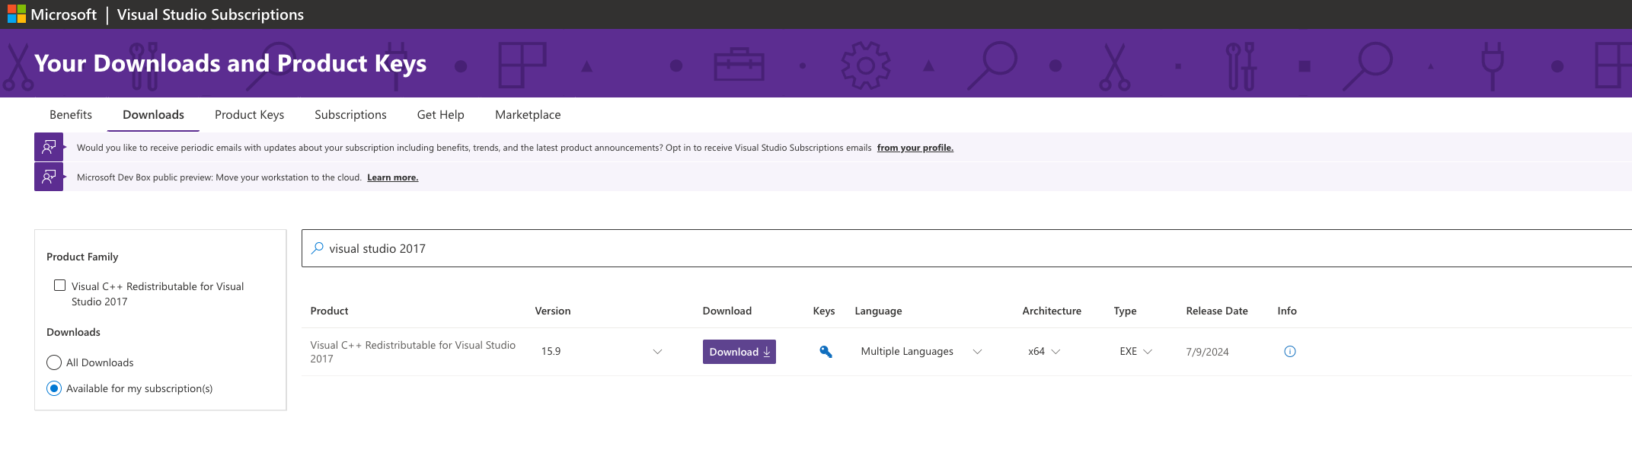The image size is (1632, 450).
Task: Open the Multiple Languages dropdown
Action: [977, 352]
